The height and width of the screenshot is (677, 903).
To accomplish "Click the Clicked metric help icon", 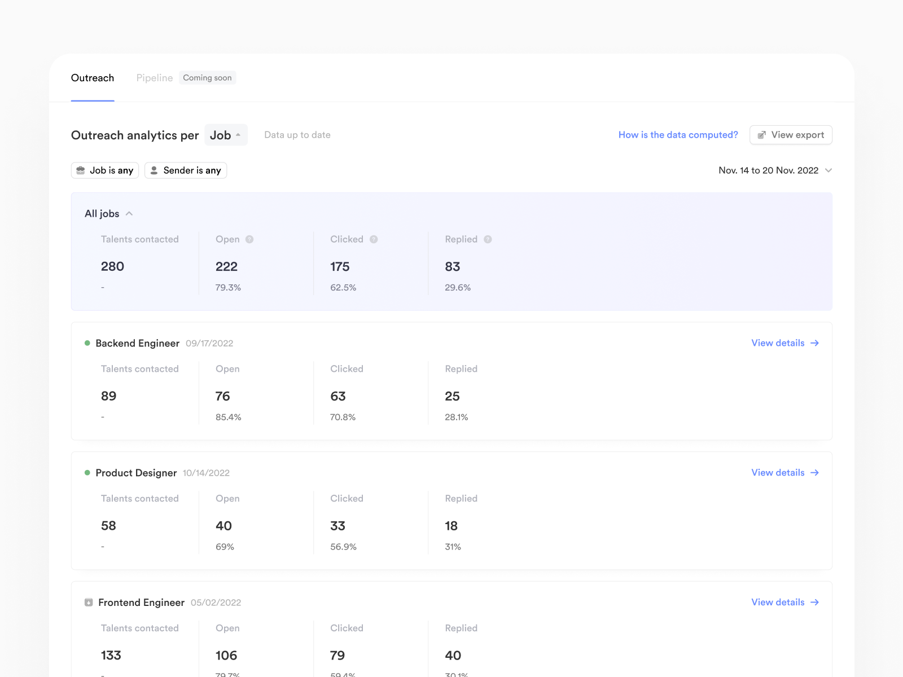I will pyautogui.click(x=374, y=239).
